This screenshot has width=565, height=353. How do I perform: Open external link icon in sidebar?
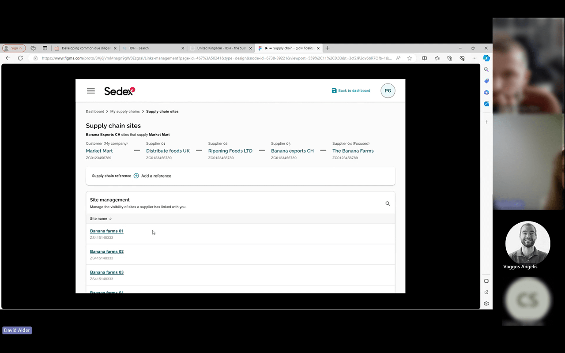486,292
